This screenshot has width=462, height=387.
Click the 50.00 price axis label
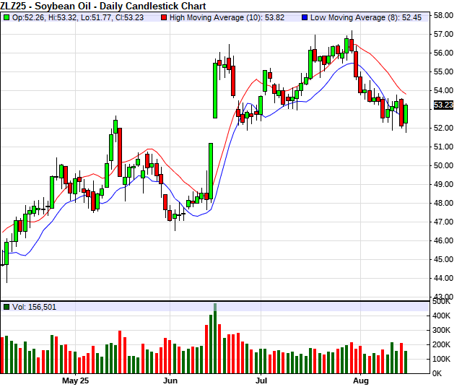pyautogui.click(x=443, y=165)
